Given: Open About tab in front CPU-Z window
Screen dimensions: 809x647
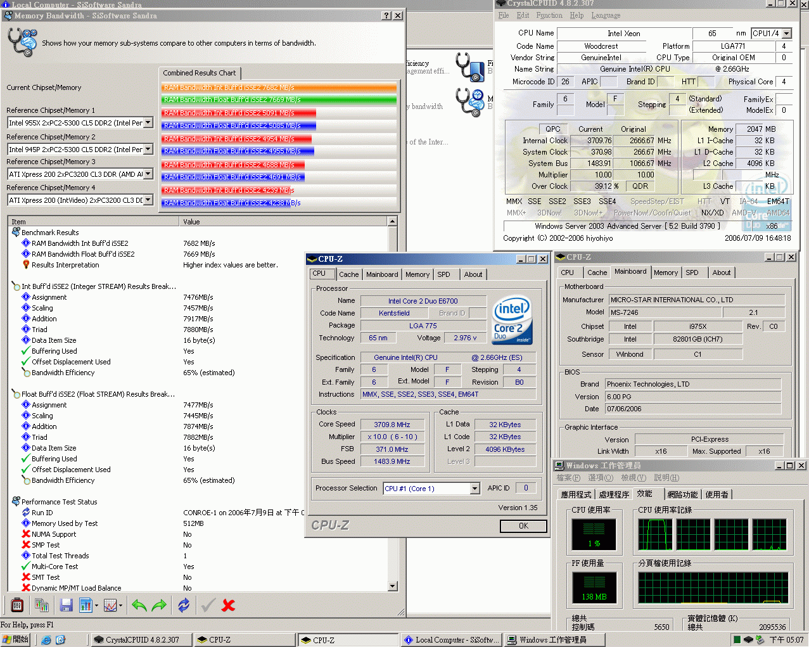Looking at the screenshot, I should (473, 274).
